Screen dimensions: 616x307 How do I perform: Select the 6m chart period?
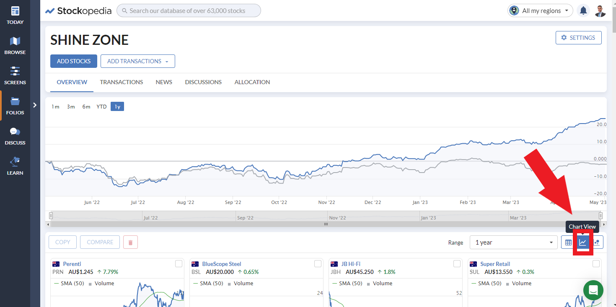86,107
